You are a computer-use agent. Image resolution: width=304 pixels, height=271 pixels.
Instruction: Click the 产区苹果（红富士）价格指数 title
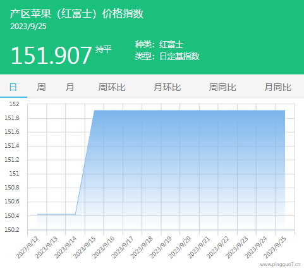click(x=76, y=14)
